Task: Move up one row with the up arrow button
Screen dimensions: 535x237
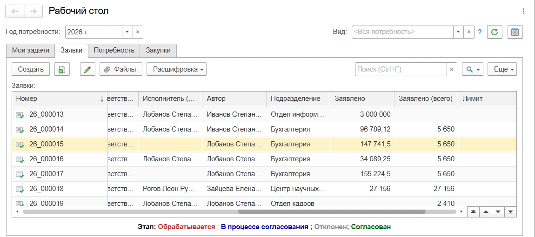Action: point(486,212)
